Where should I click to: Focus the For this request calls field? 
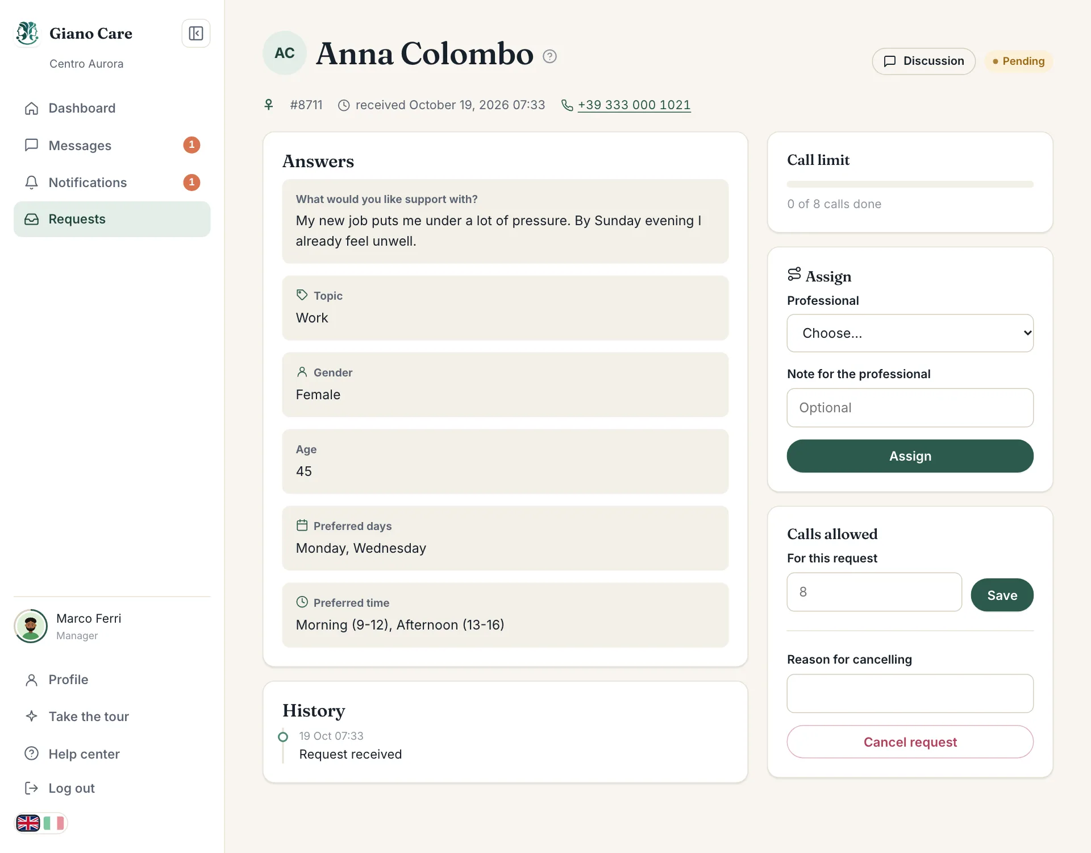874,592
